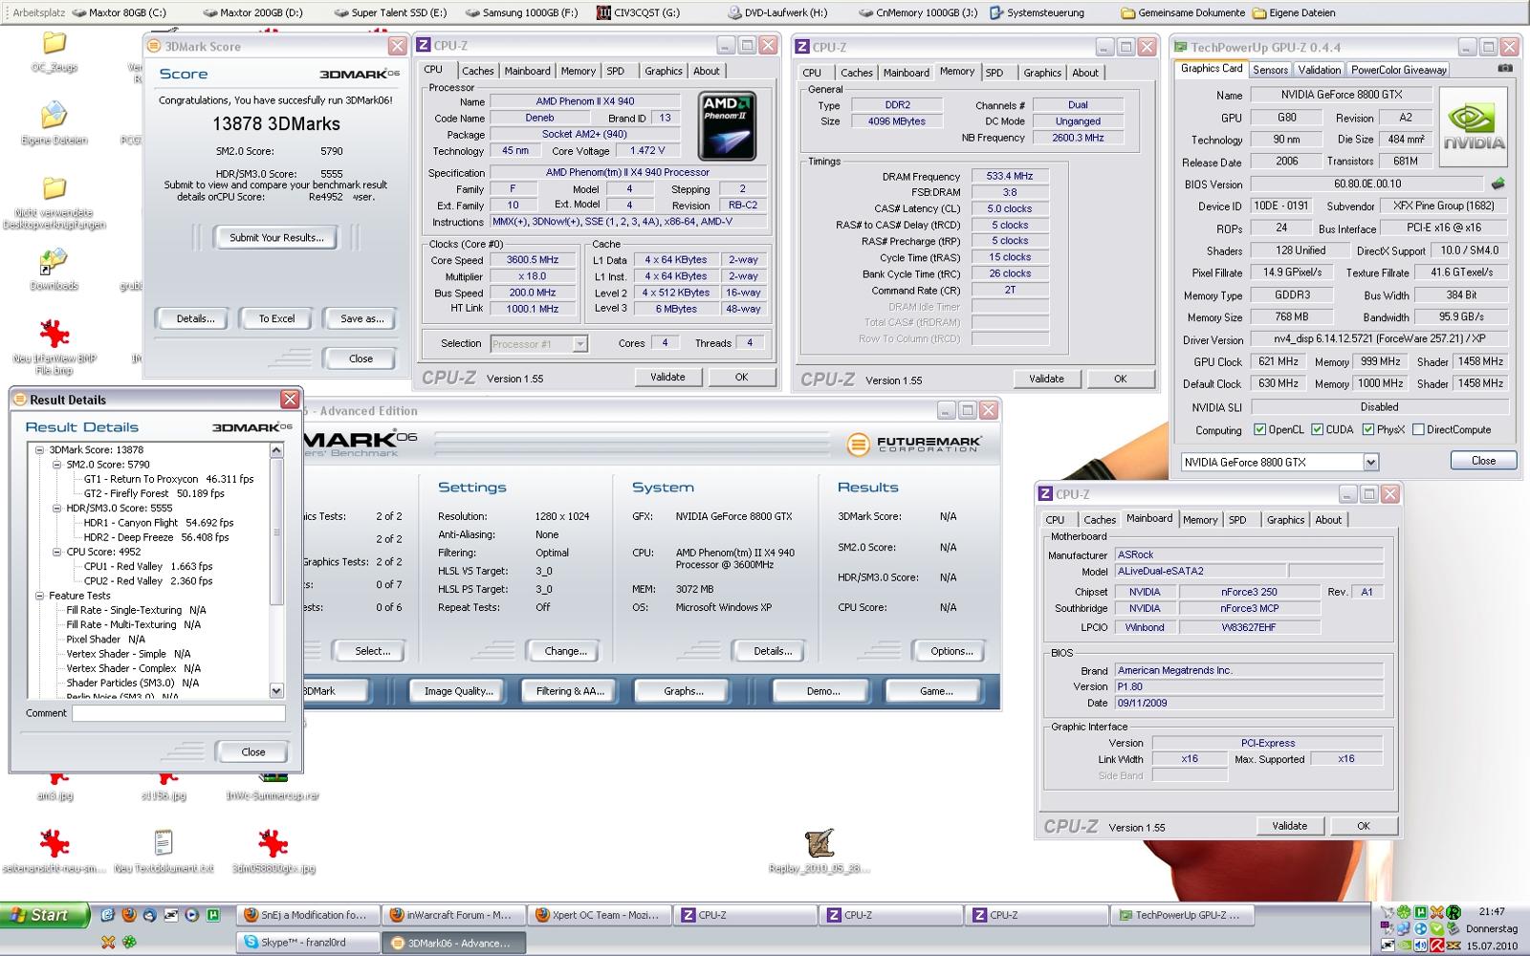This screenshot has height=956, width=1530.
Task: Open the OC_Zeugs desktop folder
Action: pyautogui.click(x=55, y=53)
